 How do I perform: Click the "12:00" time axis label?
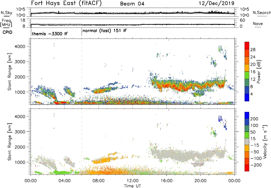132,181
